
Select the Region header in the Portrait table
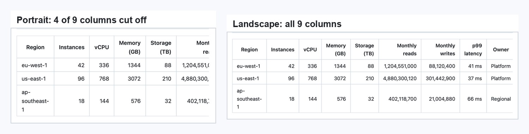tap(35, 47)
